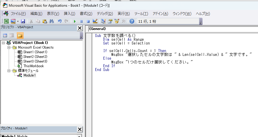Screen dimensions: 258x137
Task: Click the code window margin indicator bar
Action: click(89, 85)
